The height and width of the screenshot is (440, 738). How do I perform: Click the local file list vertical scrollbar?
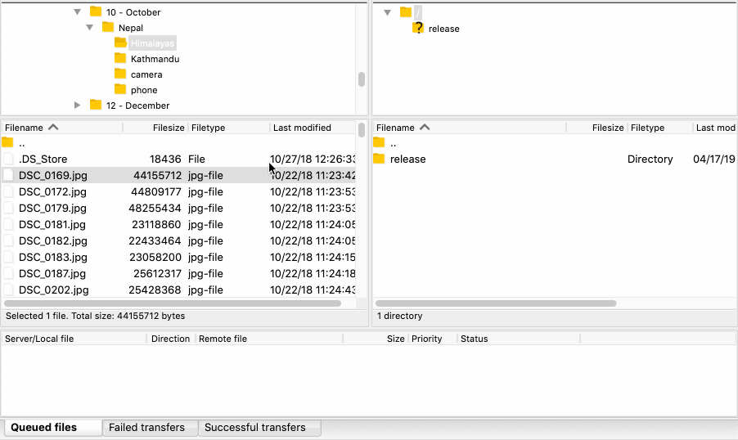(x=362, y=130)
